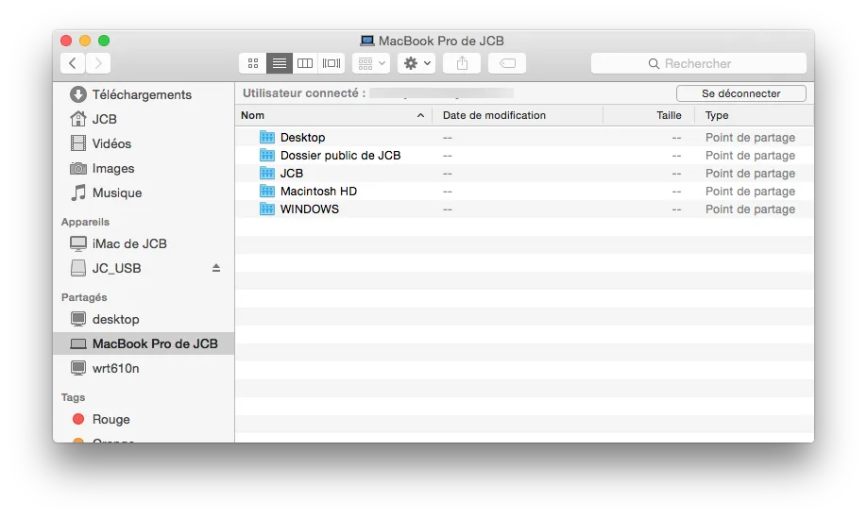Switch to list view
This screenshot has height=518, width=867.
point(280,63)
